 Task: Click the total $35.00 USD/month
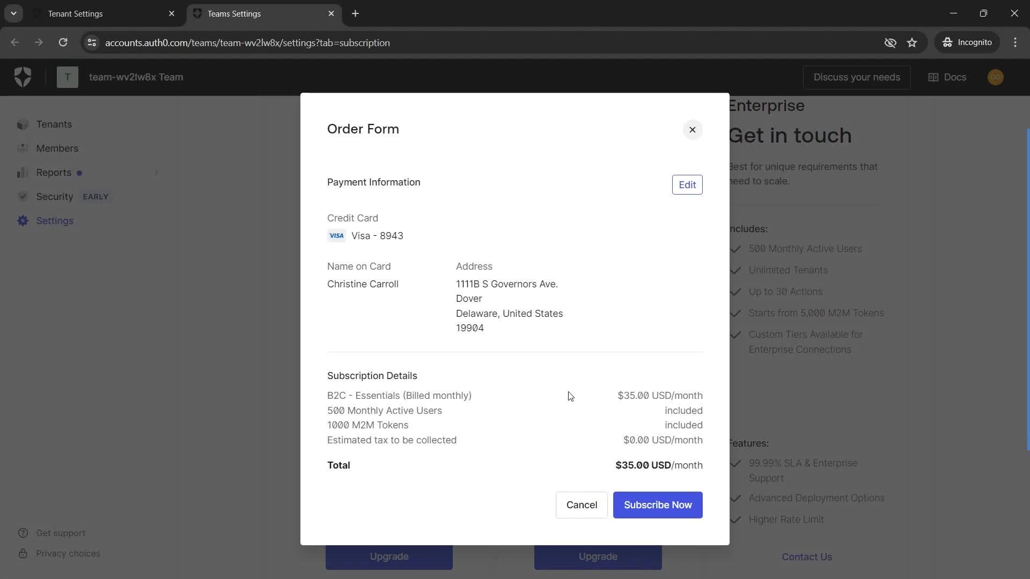[x=659, y=465]
